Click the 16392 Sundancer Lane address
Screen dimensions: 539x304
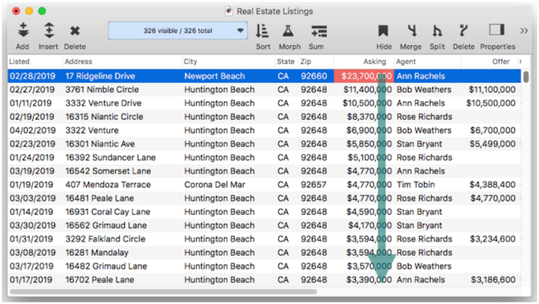point(111,157)
